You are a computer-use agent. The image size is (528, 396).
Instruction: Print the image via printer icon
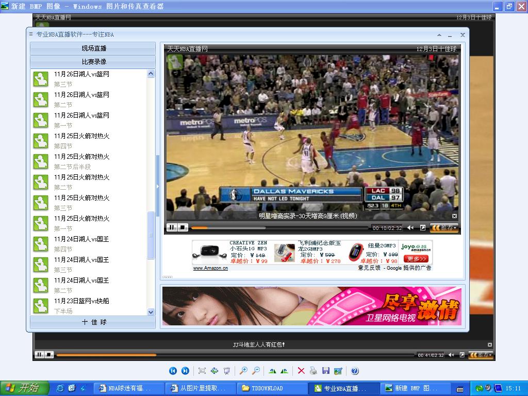tap(313, 371)
